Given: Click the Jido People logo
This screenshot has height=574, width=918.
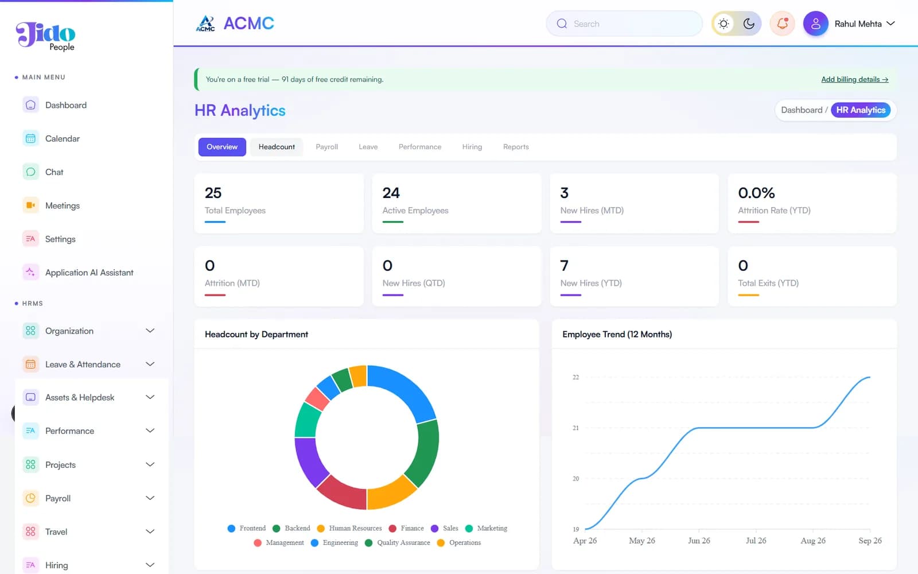Looking at the screenshot, I should 45,36.
